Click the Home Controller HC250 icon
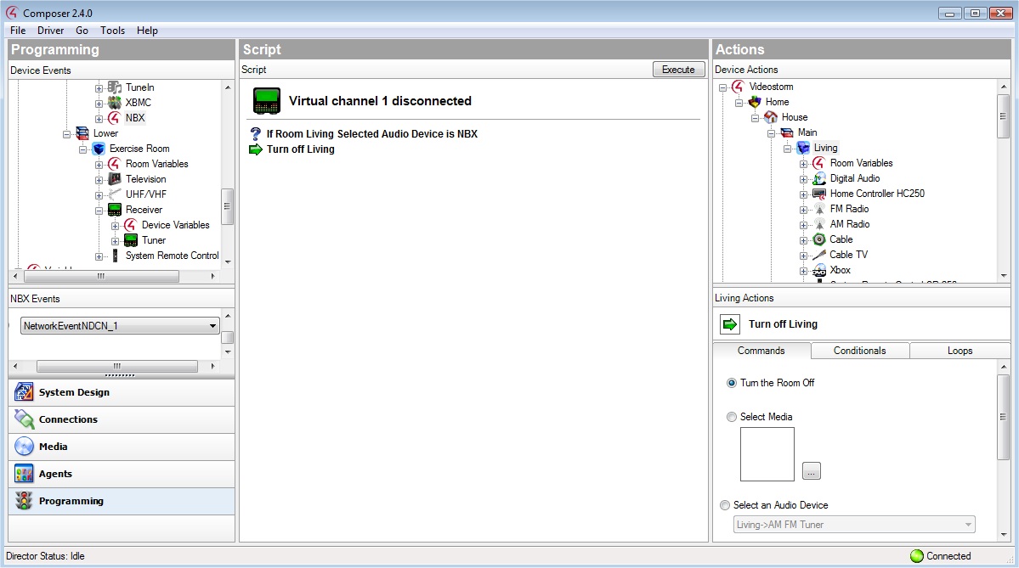Image resolution: width=1019 pixels, height=568 pixels. pyautogui.click(x=818, y=194)
